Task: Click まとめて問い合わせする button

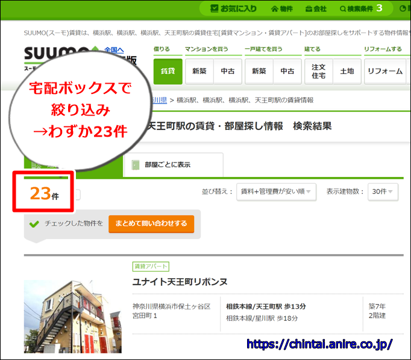Action: tap(151, 223)
